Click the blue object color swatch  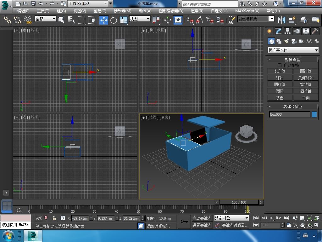[x=314, y=114]
